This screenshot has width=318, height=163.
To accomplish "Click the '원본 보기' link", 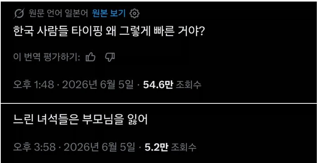I will point(109,14).
